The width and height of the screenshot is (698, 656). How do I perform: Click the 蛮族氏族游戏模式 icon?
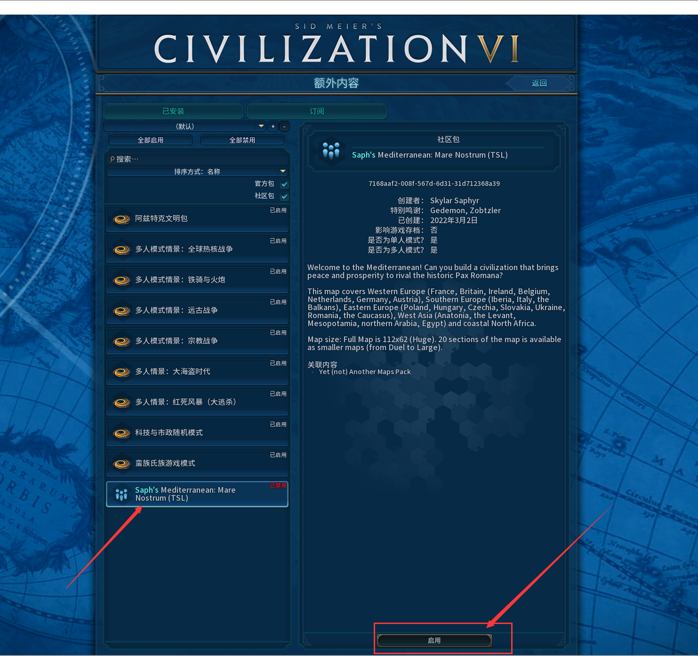[x=122, y=464]
